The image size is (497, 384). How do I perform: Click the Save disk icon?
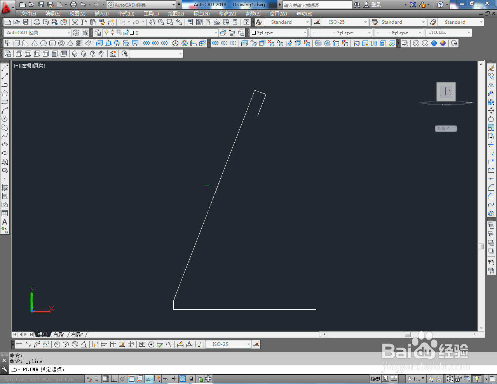pos(26,22)
